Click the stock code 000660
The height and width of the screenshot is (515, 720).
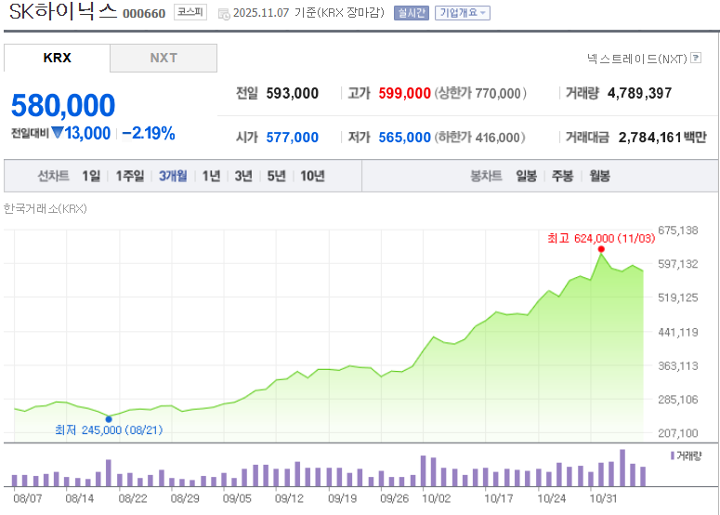coord(144,13)
